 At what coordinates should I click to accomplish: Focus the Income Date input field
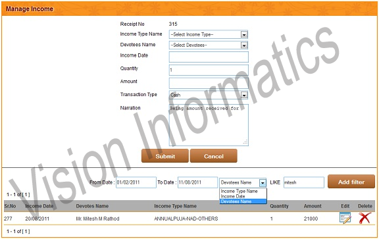pos(209,57)
